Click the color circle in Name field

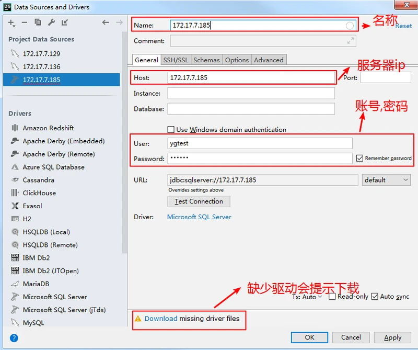350,26
